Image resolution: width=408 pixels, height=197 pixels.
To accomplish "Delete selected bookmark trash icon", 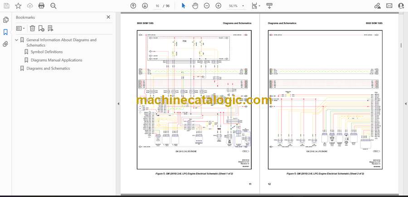I will point(32,29).
